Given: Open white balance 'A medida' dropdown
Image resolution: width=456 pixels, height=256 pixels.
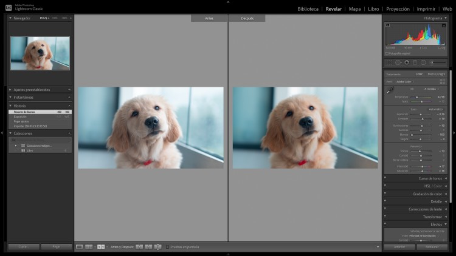Looking at the screenshot, I should click(432, 89).
